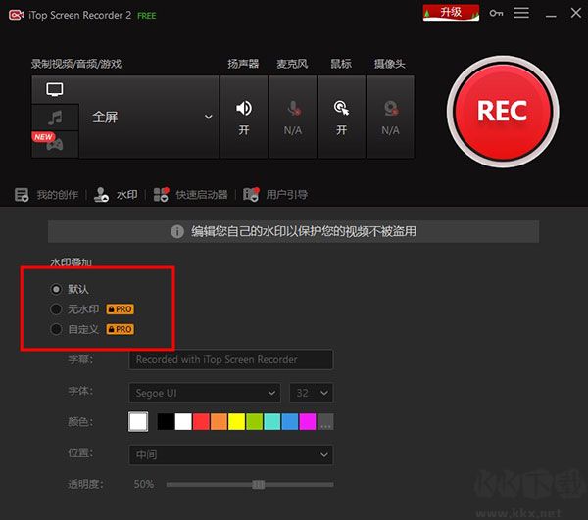
Task: Click the 50% transparency value
Action: pos(144,484)
